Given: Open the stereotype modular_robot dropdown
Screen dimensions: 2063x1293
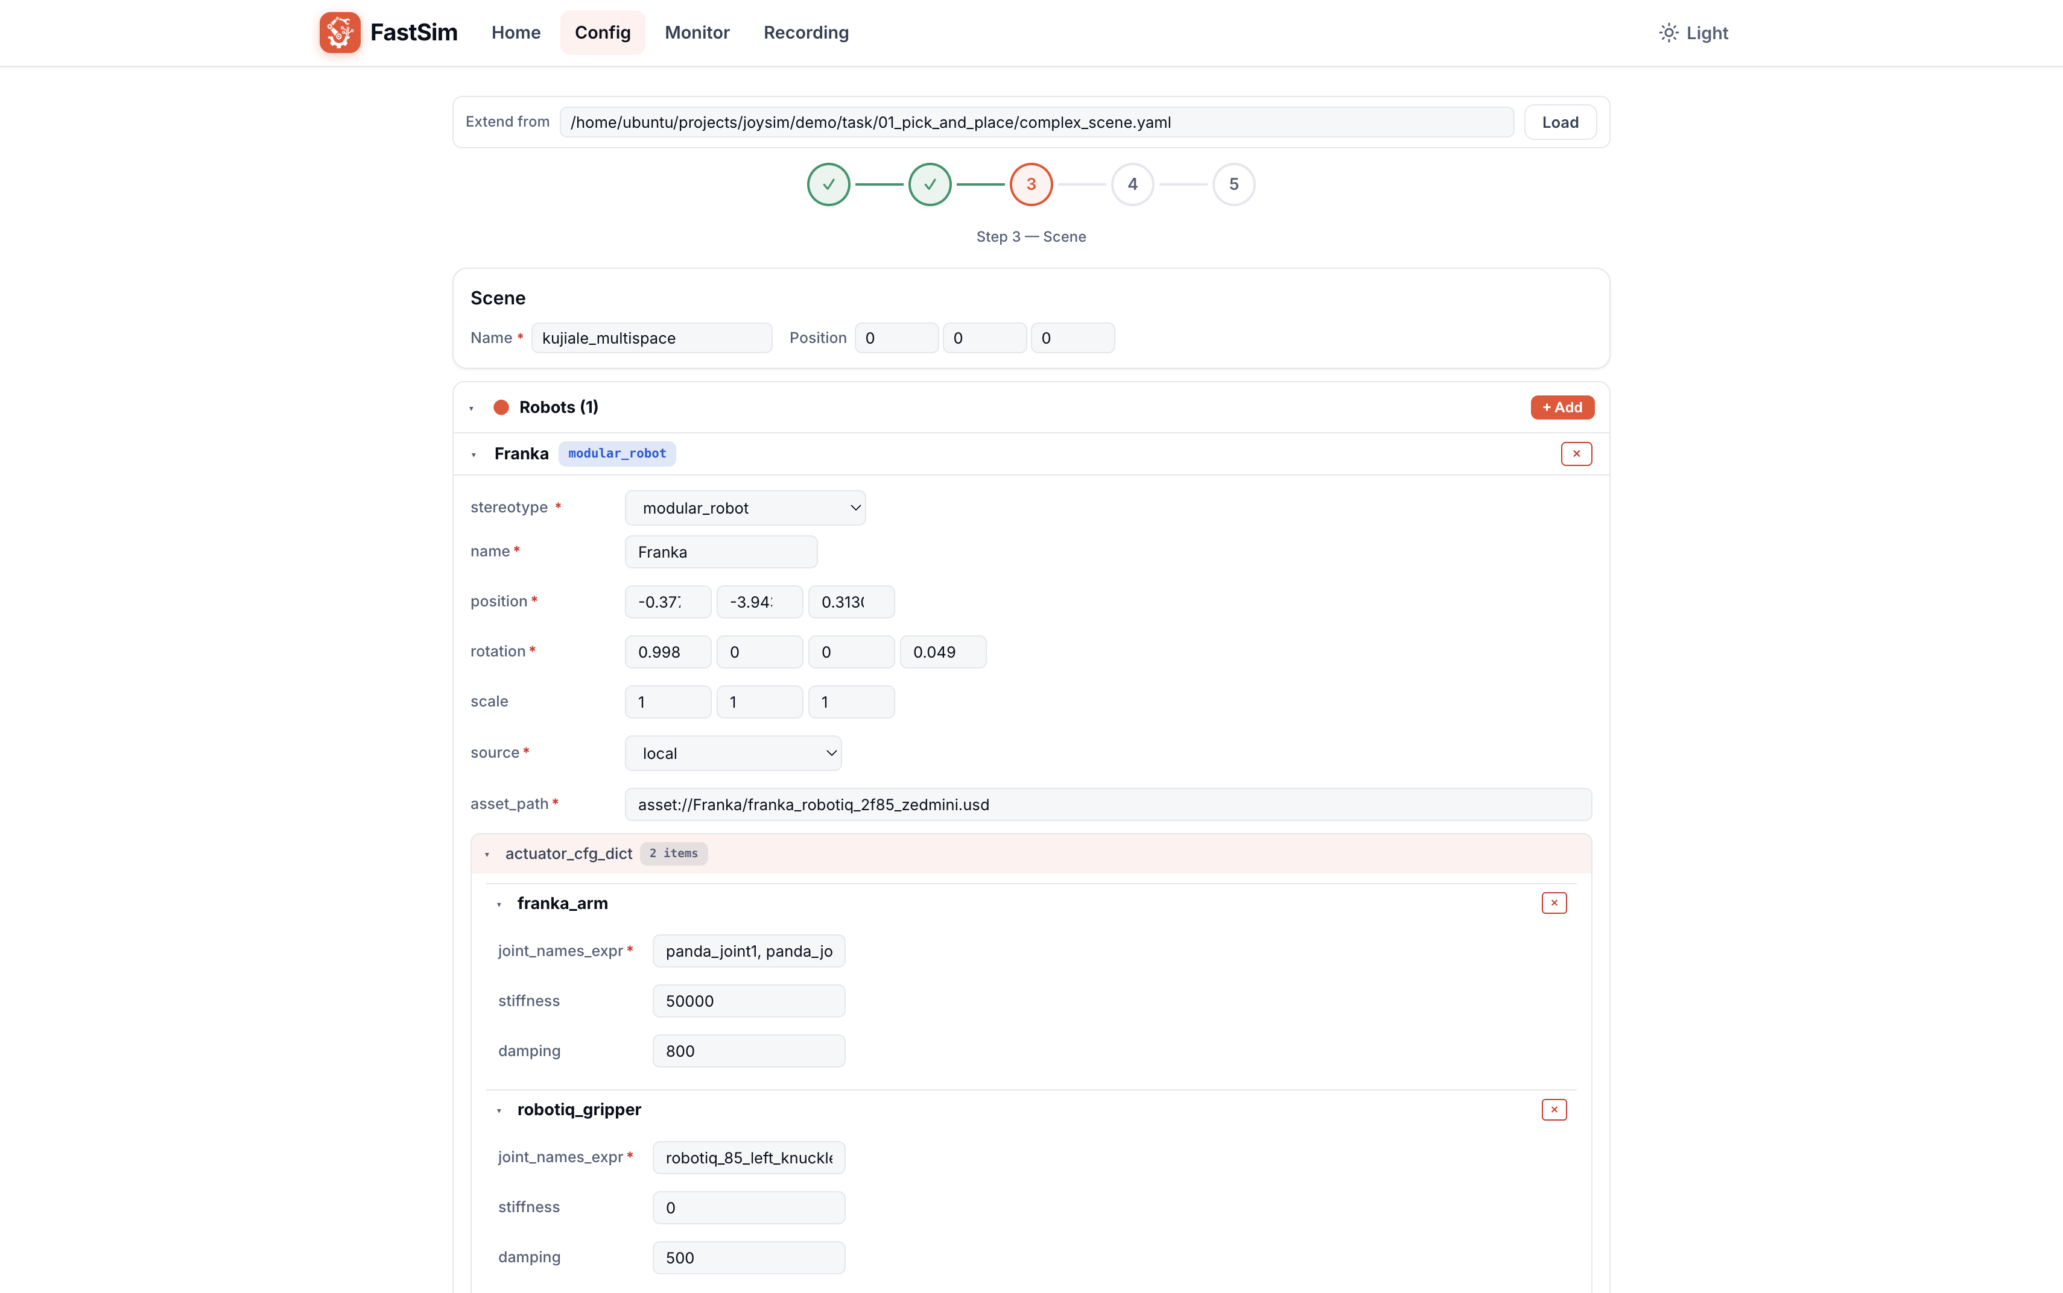Looking at the screenshot, I should (x=746, y=508).
